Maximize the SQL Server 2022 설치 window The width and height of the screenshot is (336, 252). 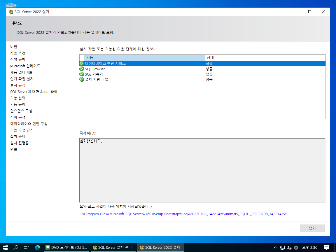(x=310, y=12)
